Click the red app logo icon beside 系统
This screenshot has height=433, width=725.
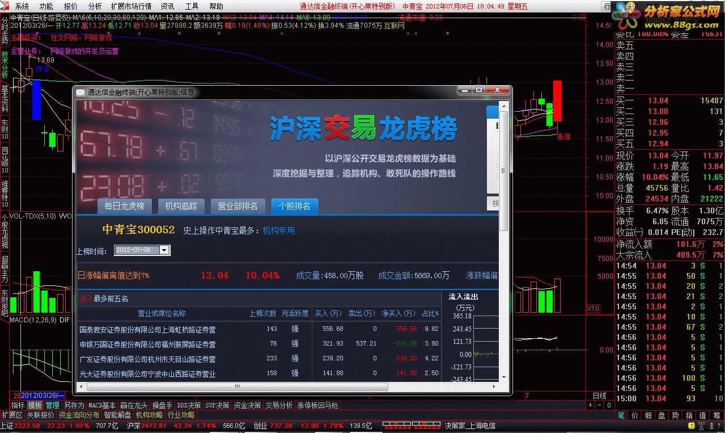(x=6, y=6)
